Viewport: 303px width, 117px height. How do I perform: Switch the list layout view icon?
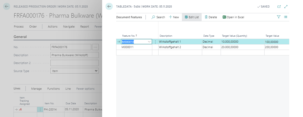tap(286, 17)
